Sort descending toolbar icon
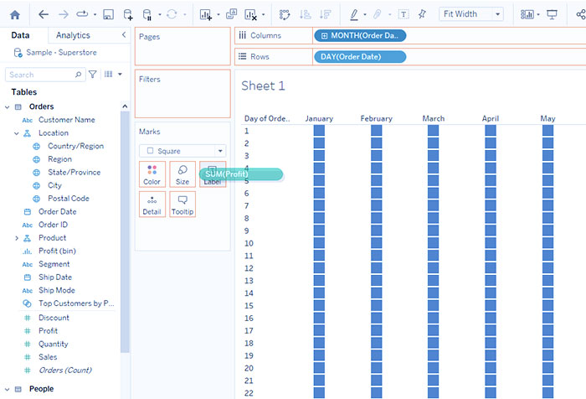 pyautogui.click(x=325, y=14)
